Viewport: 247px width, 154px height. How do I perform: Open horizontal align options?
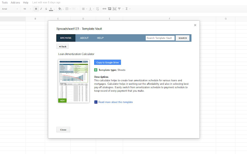pyautogui.click(x=83, y=9)
